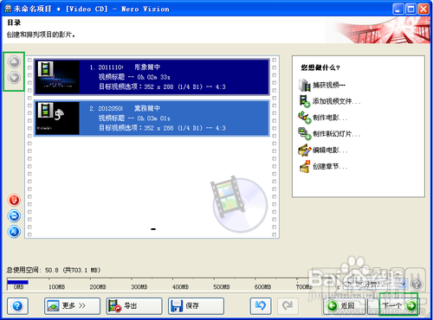
Task: Click the 返回 back button label
Action: point(347,306)
